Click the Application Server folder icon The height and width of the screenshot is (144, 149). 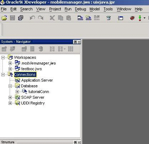click(x=17, y=80)
